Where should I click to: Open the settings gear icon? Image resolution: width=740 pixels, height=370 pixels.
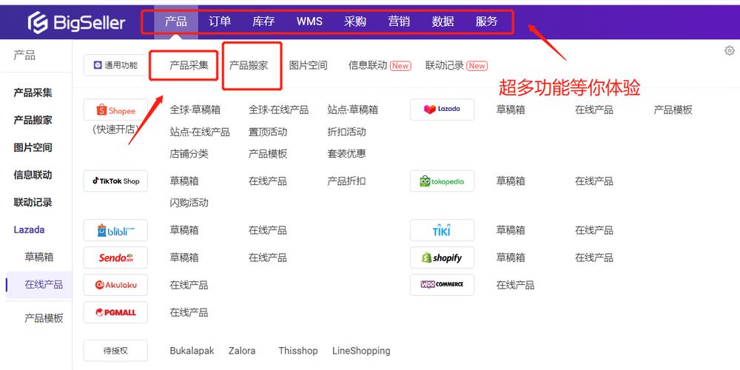(x=729, y=50)
